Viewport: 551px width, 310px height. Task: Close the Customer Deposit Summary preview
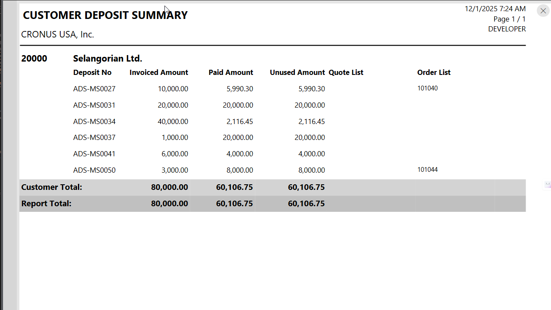coord(543,11)
